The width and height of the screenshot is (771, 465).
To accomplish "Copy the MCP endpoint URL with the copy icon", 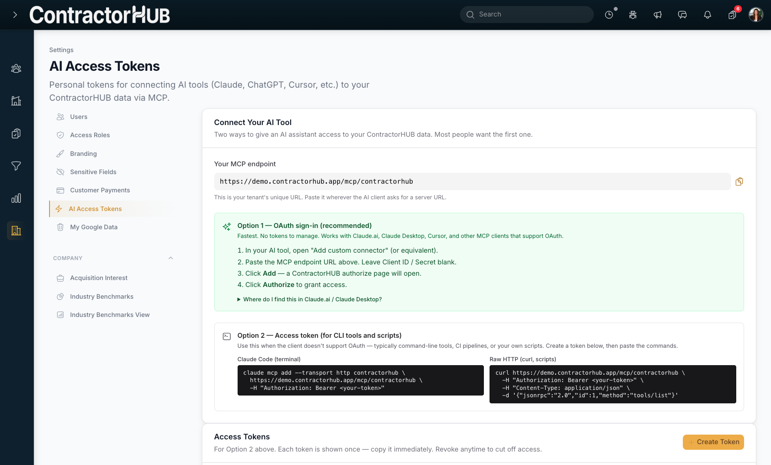I will coord(739,181).
